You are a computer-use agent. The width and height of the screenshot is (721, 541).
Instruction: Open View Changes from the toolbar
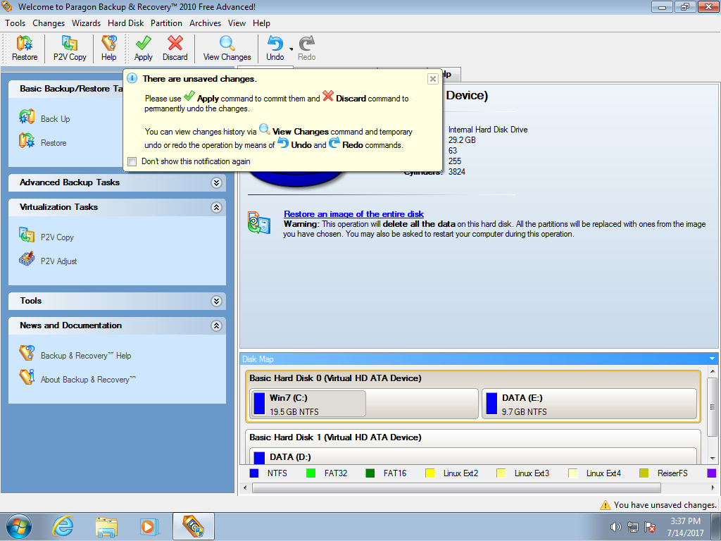(x=227, y=49)
